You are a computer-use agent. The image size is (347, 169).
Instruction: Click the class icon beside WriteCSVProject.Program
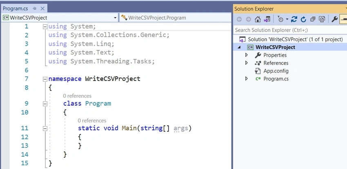click(124, 18)
